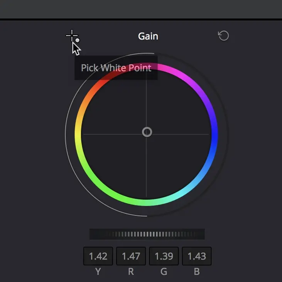Click the R channel label

(131, 271)
